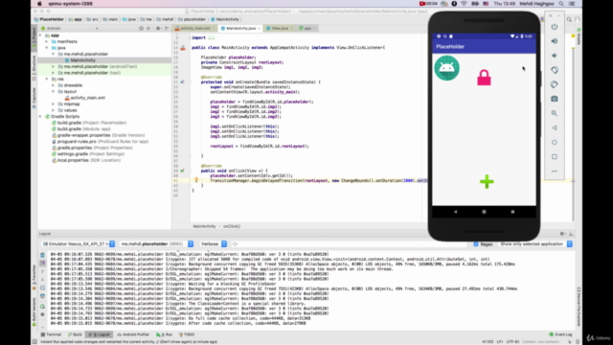Image resolution: width=613 pixels, height=345 pixels.
Task: Collapse the java folder in project tree
Action: click(x=47, y=48)
